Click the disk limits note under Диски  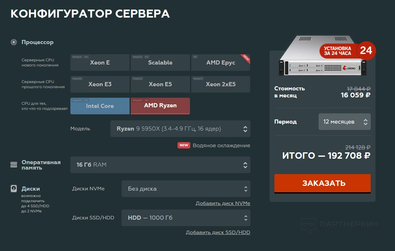click(x=35, y=203)
